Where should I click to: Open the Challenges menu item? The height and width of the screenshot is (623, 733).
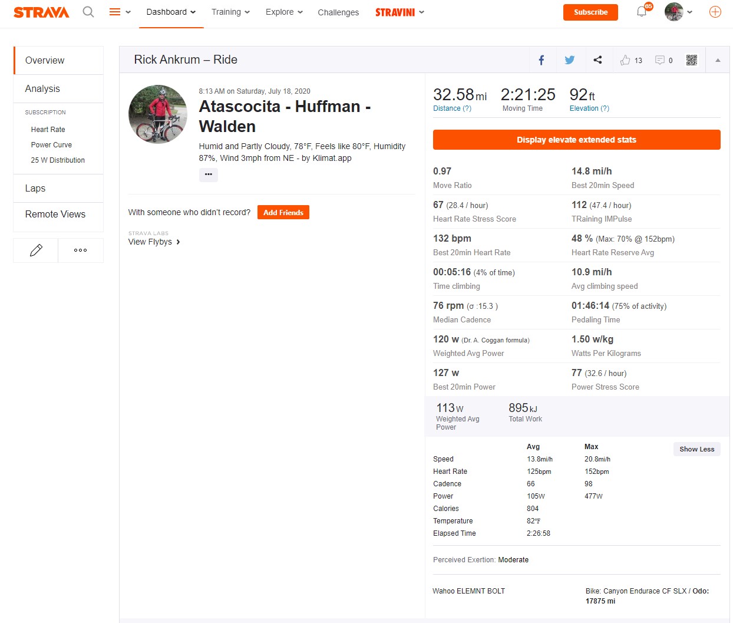click(x=338, y=12)
